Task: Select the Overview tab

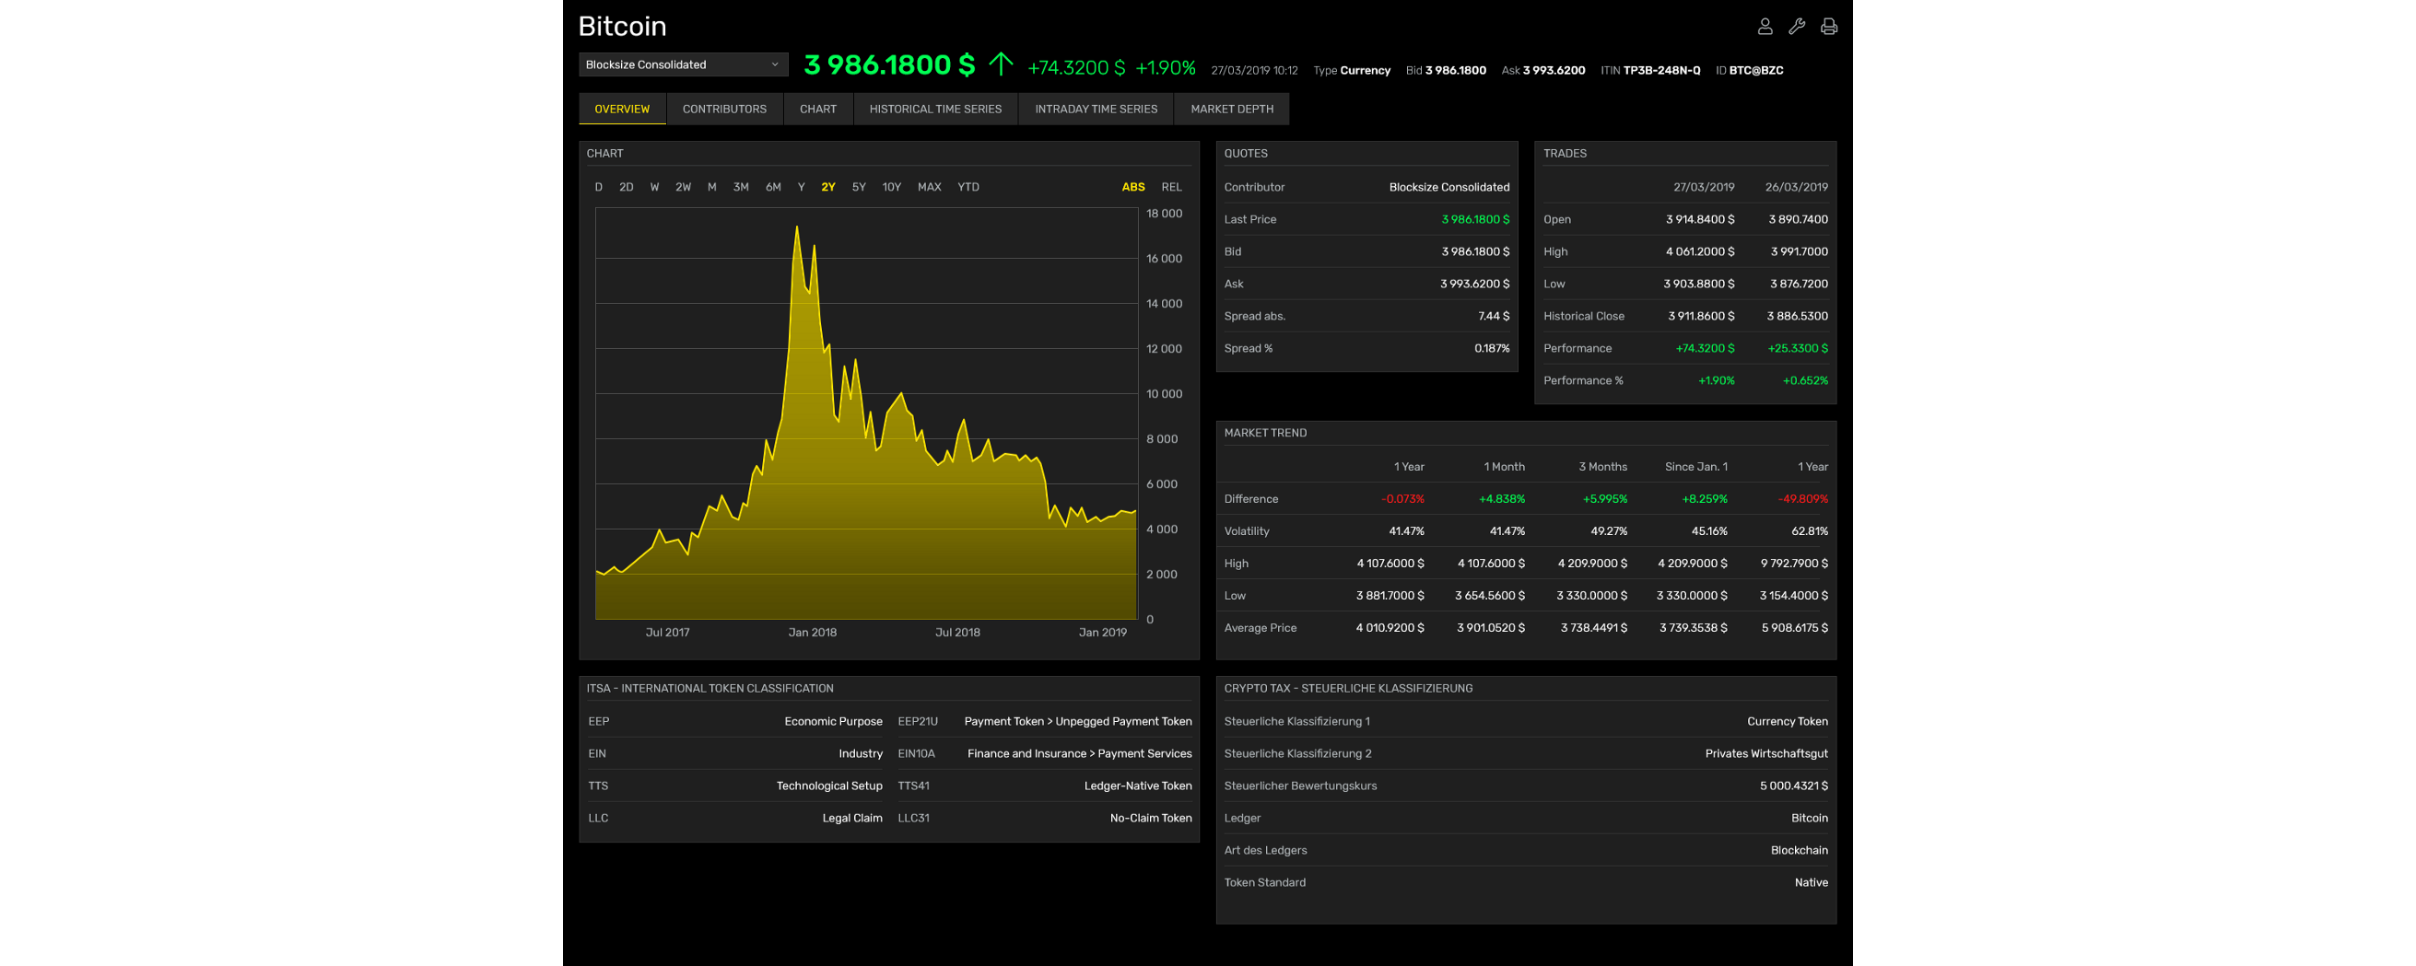Action: click(x=622, y=109)
